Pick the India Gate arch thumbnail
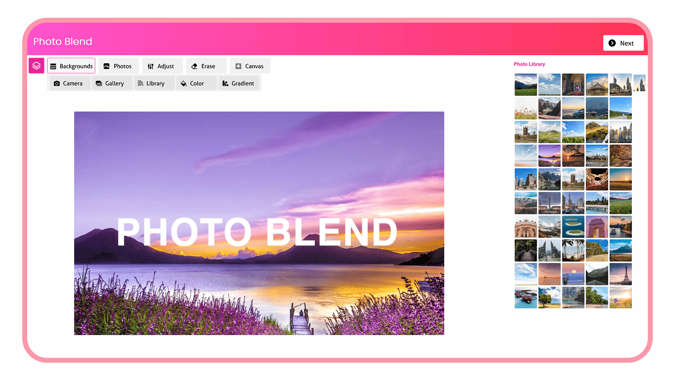Viewport: 675px width, 379px height. point(596,227)
